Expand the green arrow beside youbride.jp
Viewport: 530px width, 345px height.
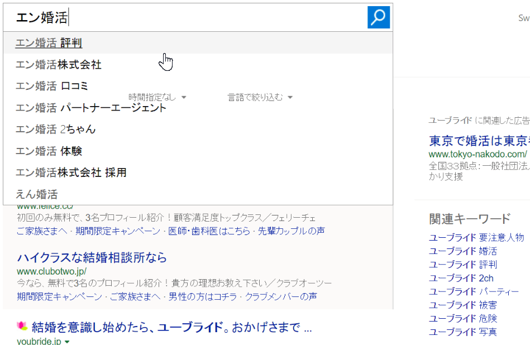click(x=67, y=341)
